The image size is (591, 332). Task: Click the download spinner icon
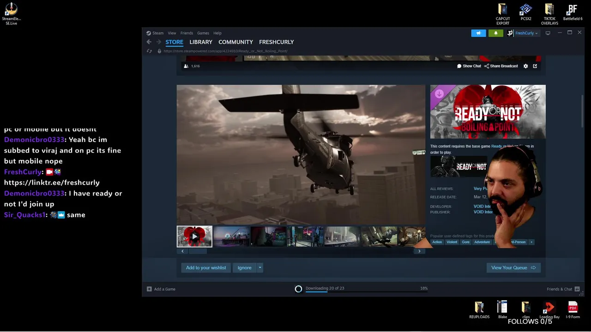tap(298, 289)
